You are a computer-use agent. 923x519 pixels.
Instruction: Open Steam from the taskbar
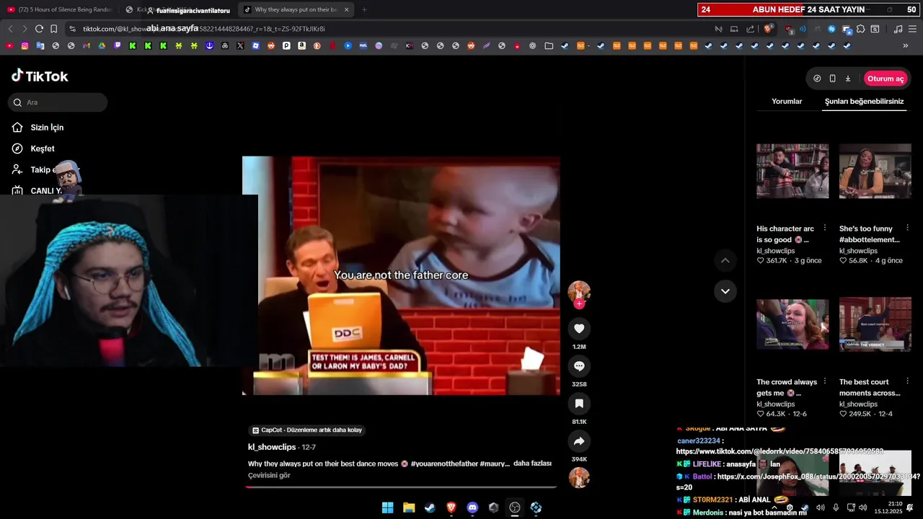pyautogui.click(x=430, y=507)
